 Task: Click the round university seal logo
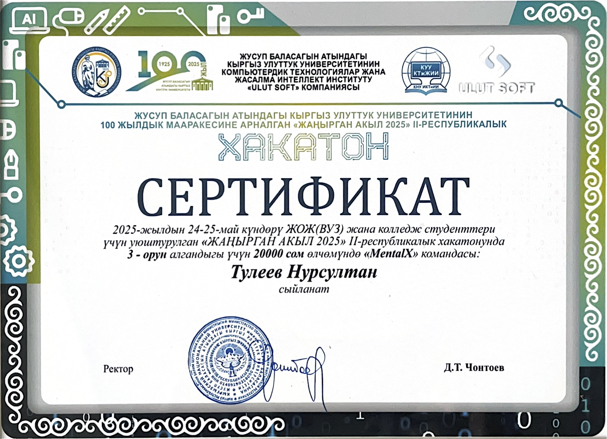[97, 72]
